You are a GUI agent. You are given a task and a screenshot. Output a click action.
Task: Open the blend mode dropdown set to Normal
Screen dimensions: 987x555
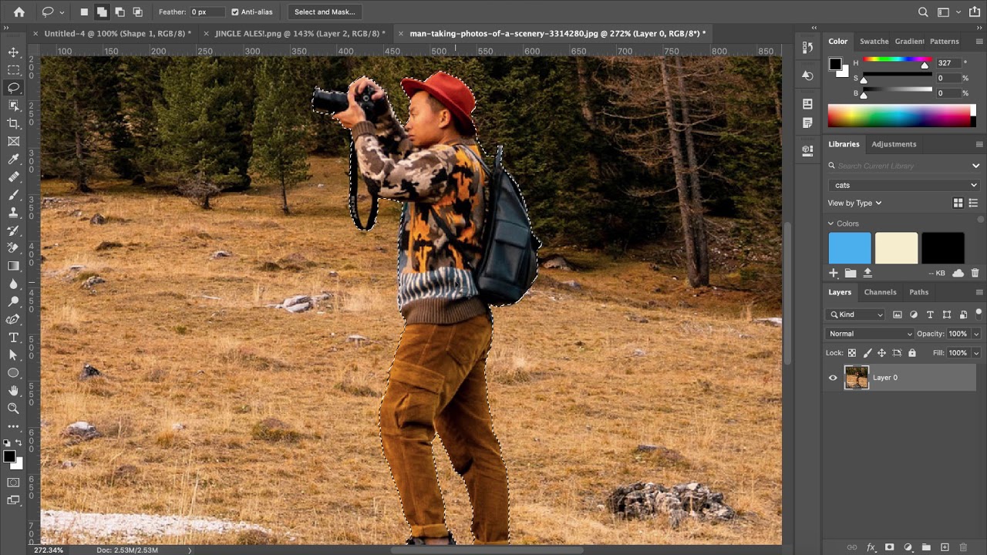[870, 334]
